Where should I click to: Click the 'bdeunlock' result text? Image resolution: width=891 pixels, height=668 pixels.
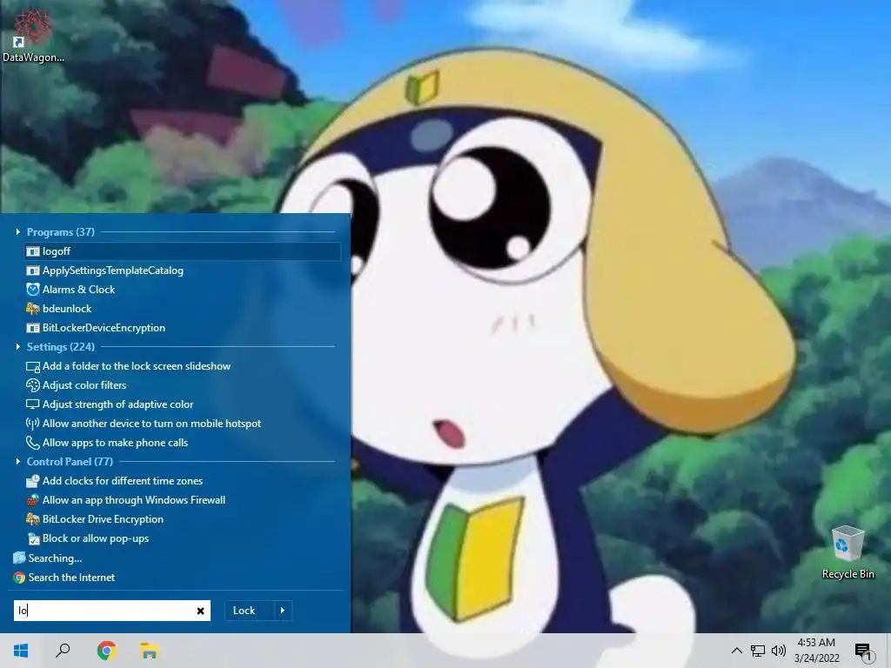(x=67, y=309)
